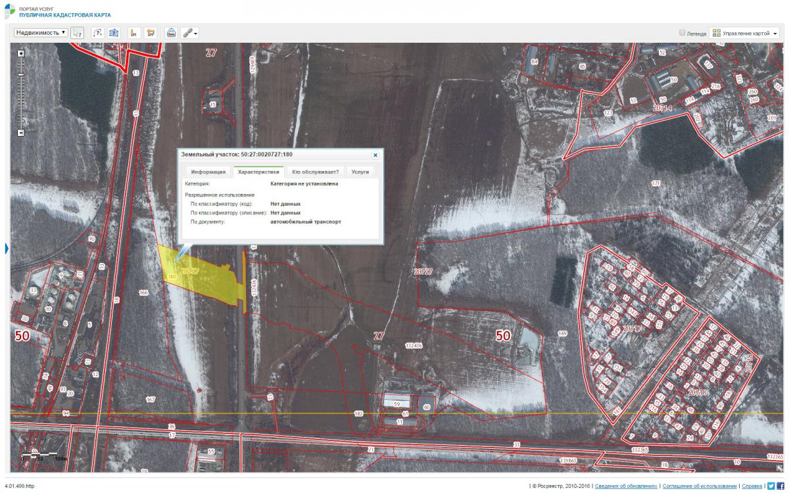
Task: Open the Соглашение об использовании link
Action: tap(700, 486)
